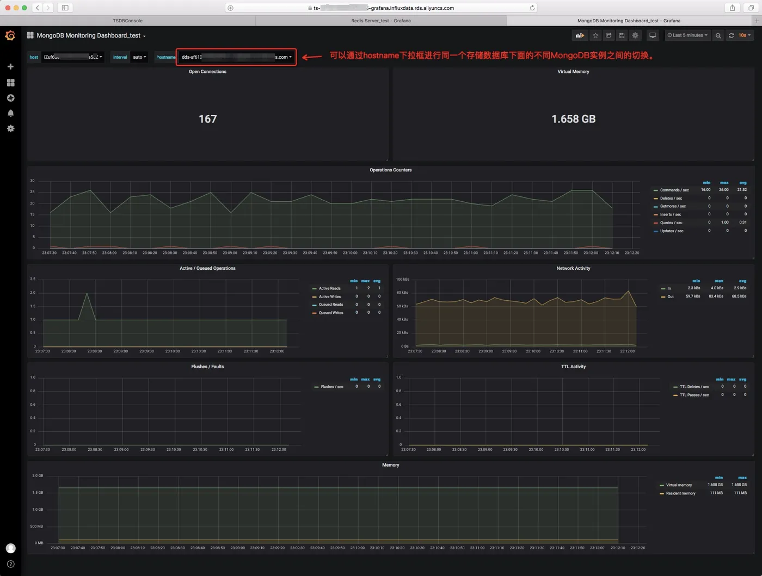Toggle Flushes / sec series in legend
This screenshot has height=576, width=762.
[331, 387]
